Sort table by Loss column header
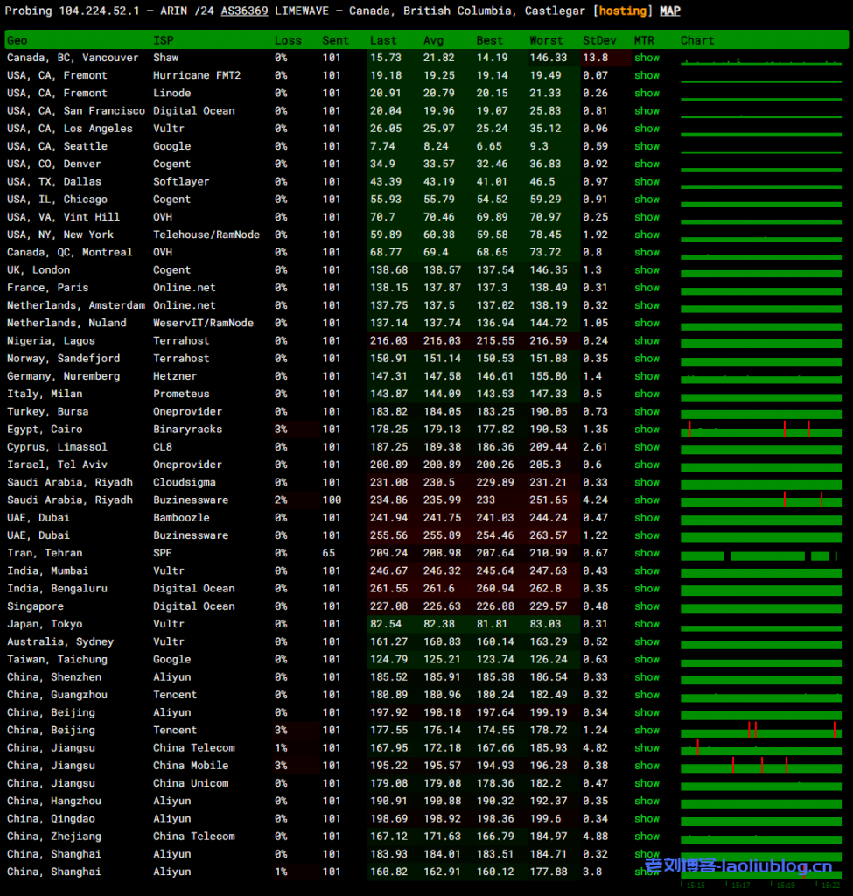 coord(288,40)
